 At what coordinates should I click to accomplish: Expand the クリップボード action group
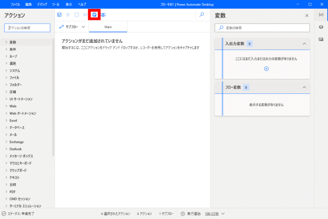click(6, 170)
